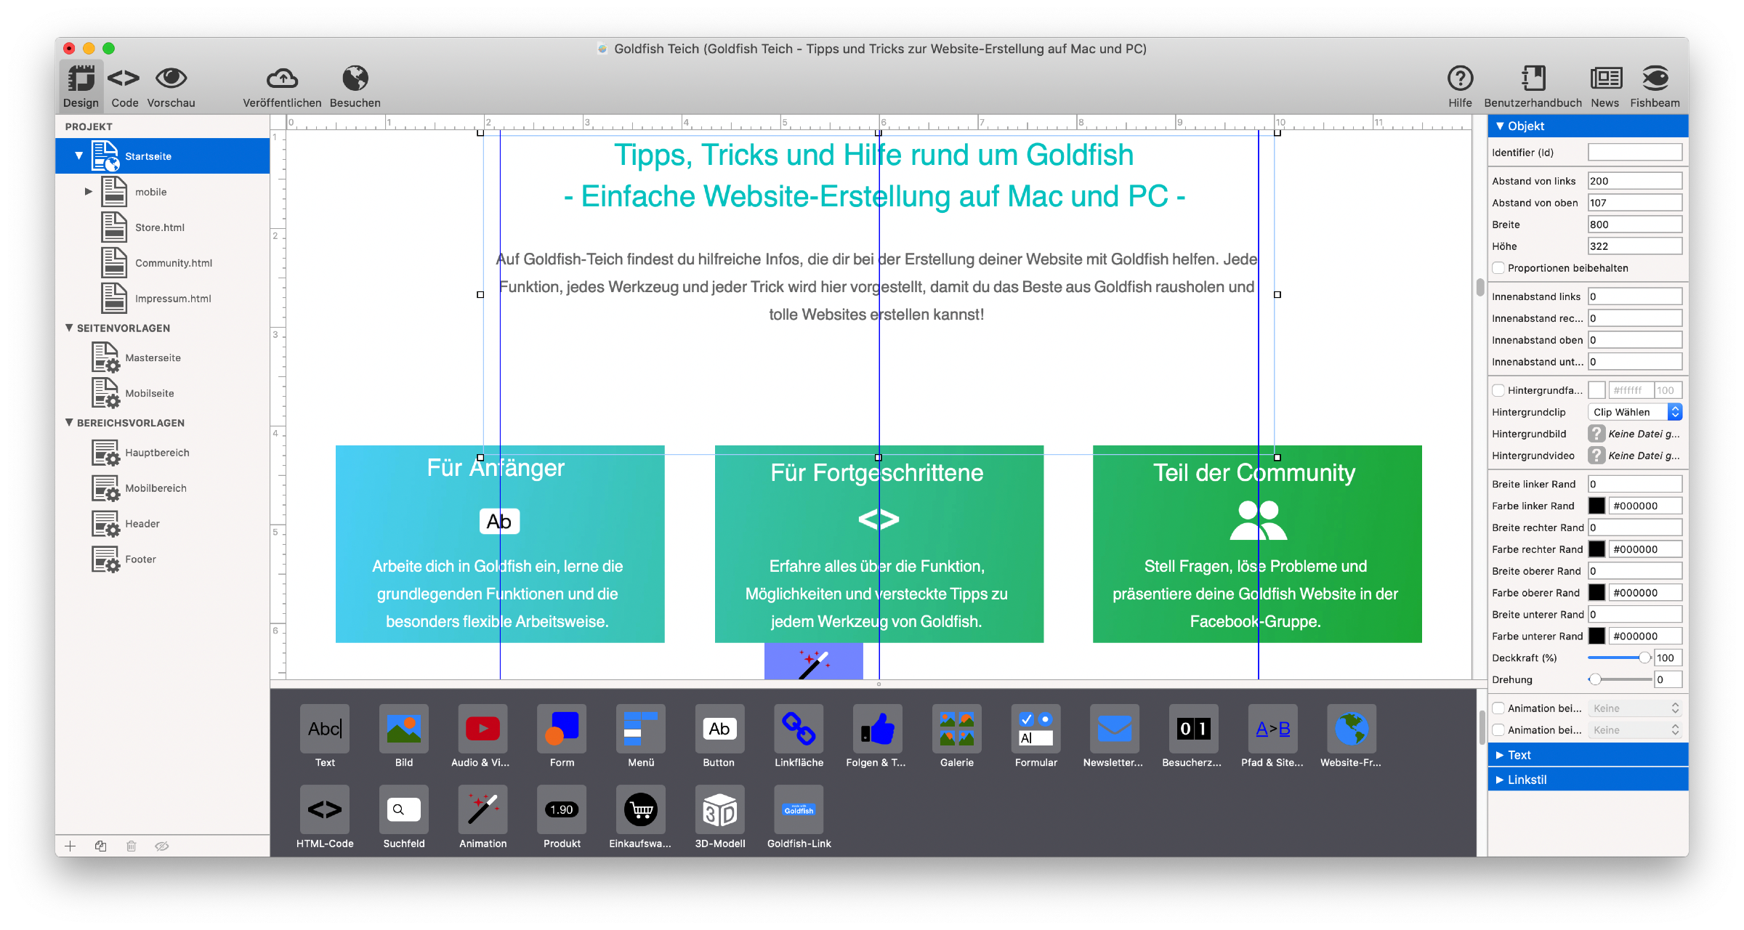Open the News panel
The image size is (1744, 930).
click(x=1605, y=86)
